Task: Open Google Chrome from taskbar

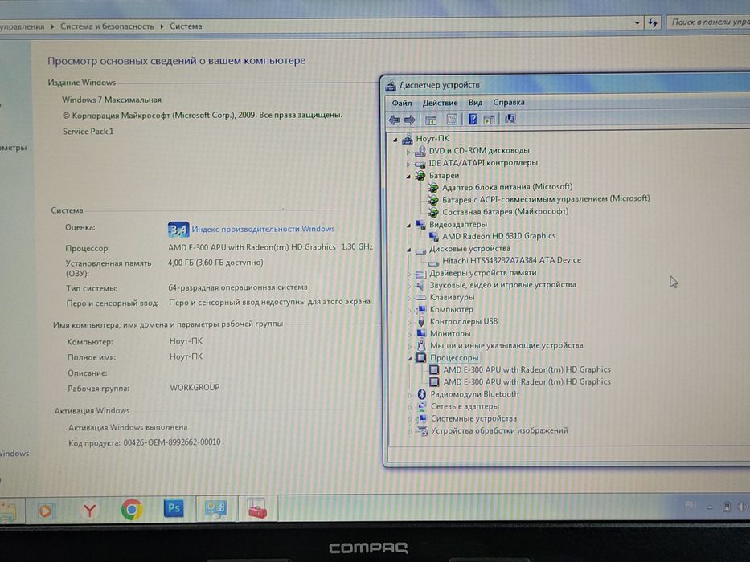Action: click(x=132, y=510)
